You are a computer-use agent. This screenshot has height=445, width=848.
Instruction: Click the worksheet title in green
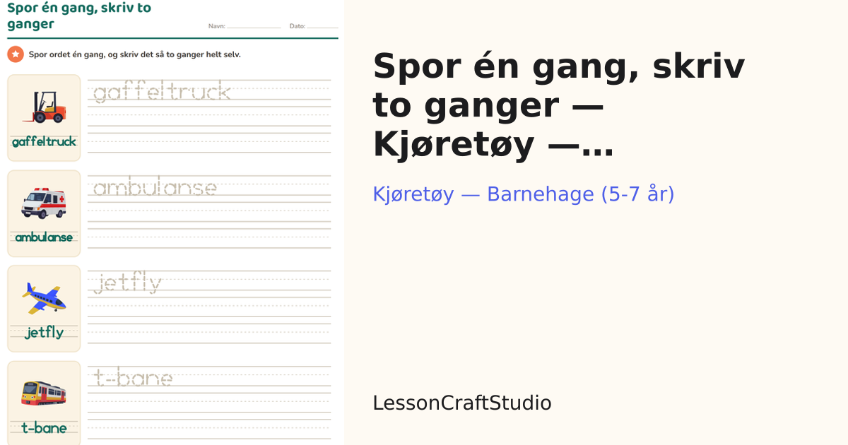click(79, 16)
